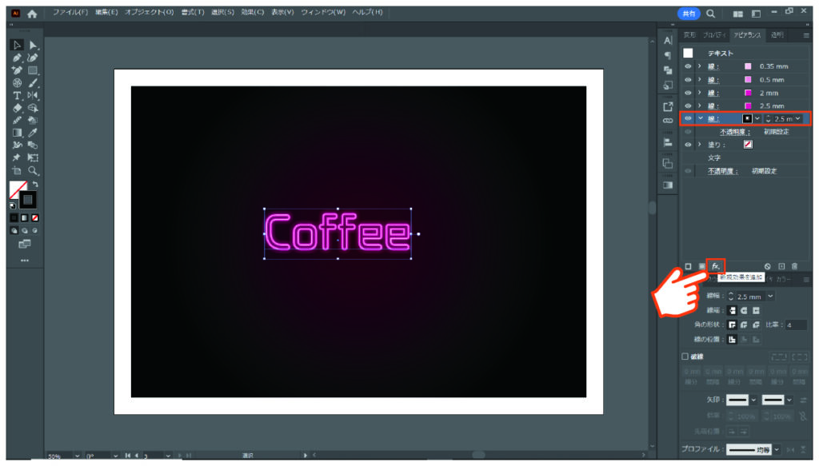The height and width of the screenshot is (466, 819).
Task: Click magenta swatch of 2 mm stroke
Action: point(748,93)
